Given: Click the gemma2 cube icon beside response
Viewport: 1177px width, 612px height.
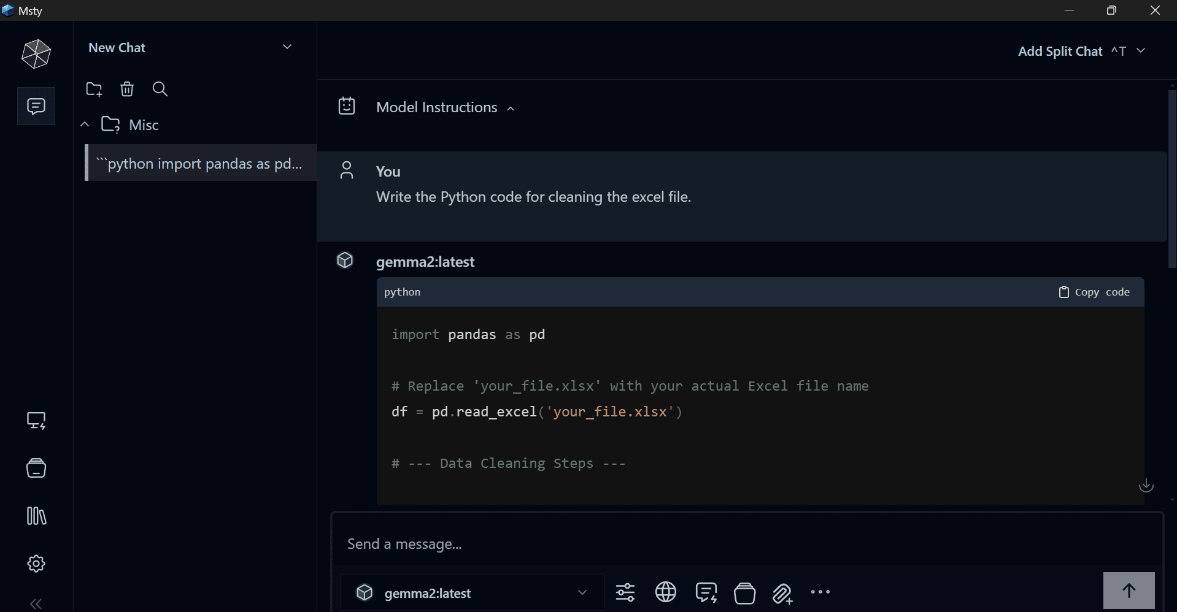Looking at the screenshot, I should click(x=345, y=261).
